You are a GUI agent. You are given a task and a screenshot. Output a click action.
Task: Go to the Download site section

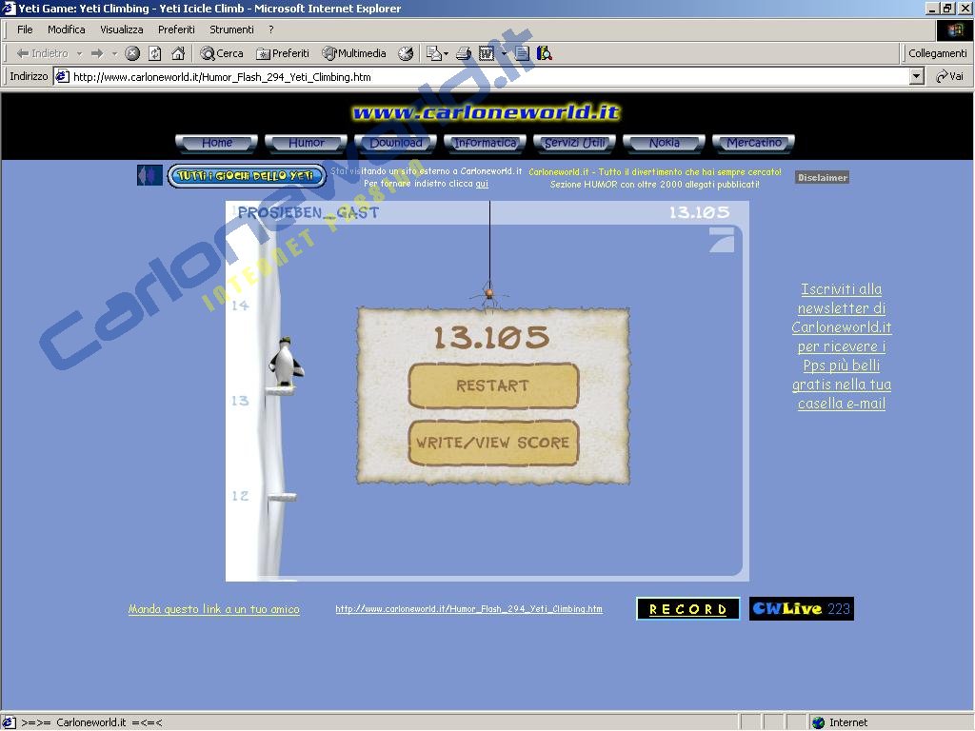[x=395, y=144]
